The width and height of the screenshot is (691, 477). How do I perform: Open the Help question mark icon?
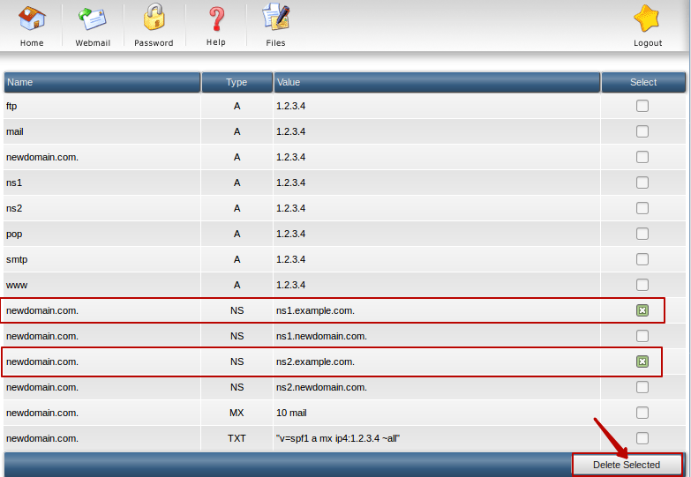point(215,19)
